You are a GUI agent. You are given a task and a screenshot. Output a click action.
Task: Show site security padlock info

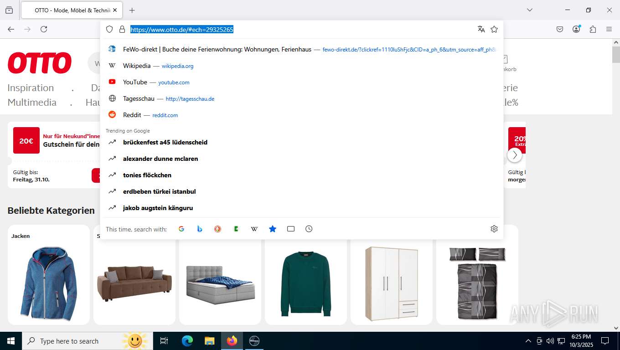pos(122,29)
